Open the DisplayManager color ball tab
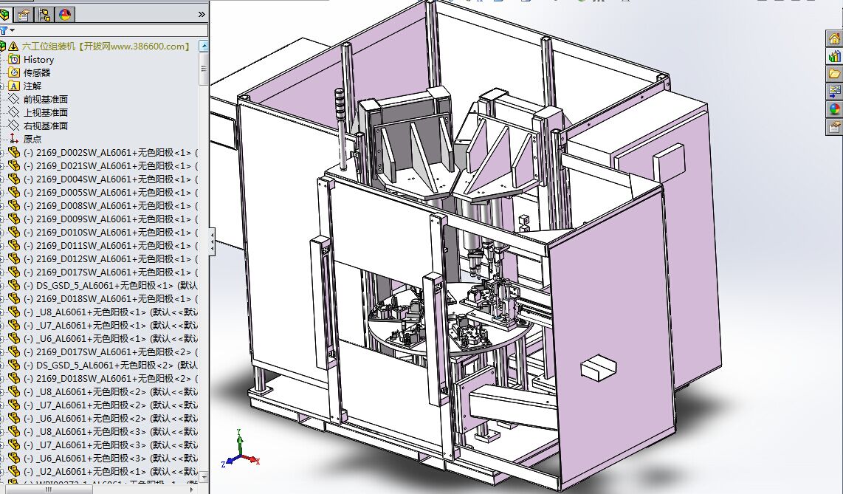Image resolution: width=843 pixels, height=494 pixels. [x=65, y=15]
